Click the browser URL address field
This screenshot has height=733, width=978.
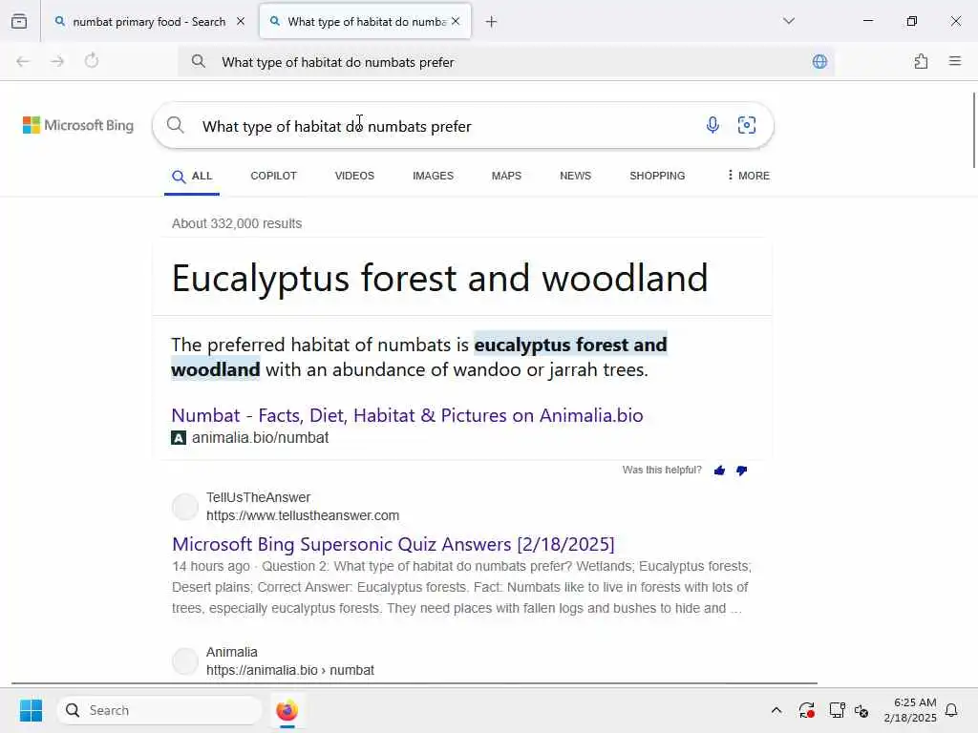point(508,62)
